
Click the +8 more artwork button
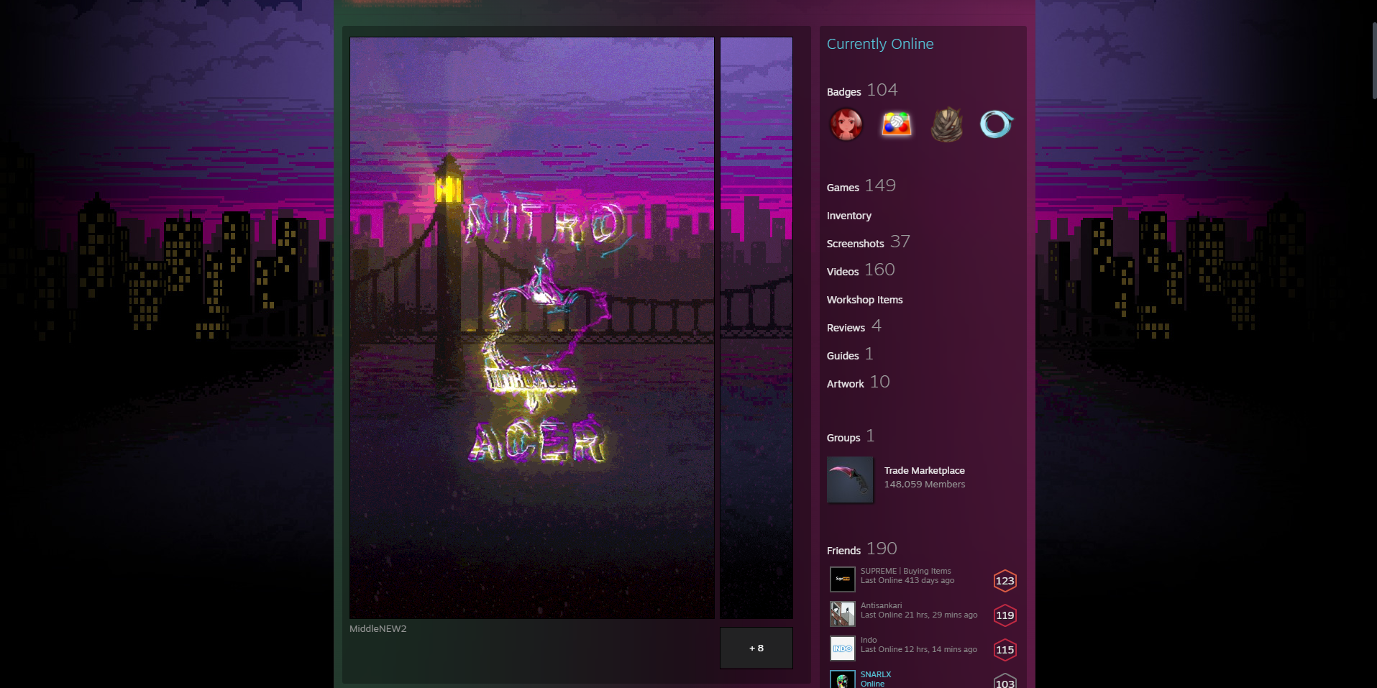pos(756,648)
